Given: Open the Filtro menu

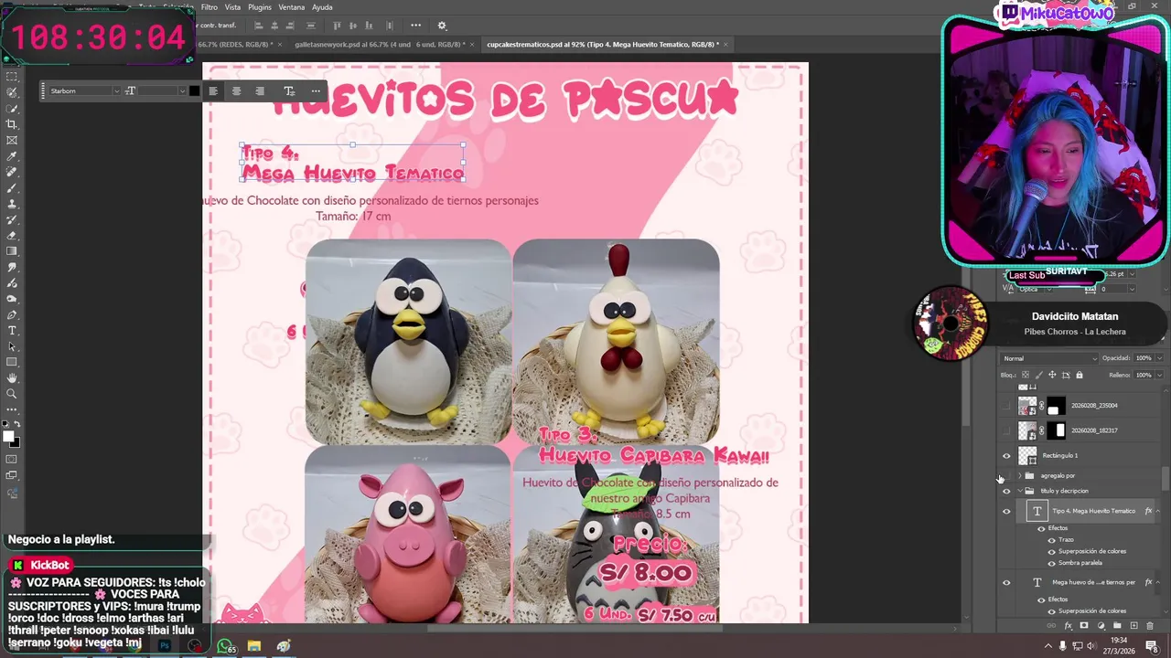Looking at the screenshot, I should pos(209,7).
